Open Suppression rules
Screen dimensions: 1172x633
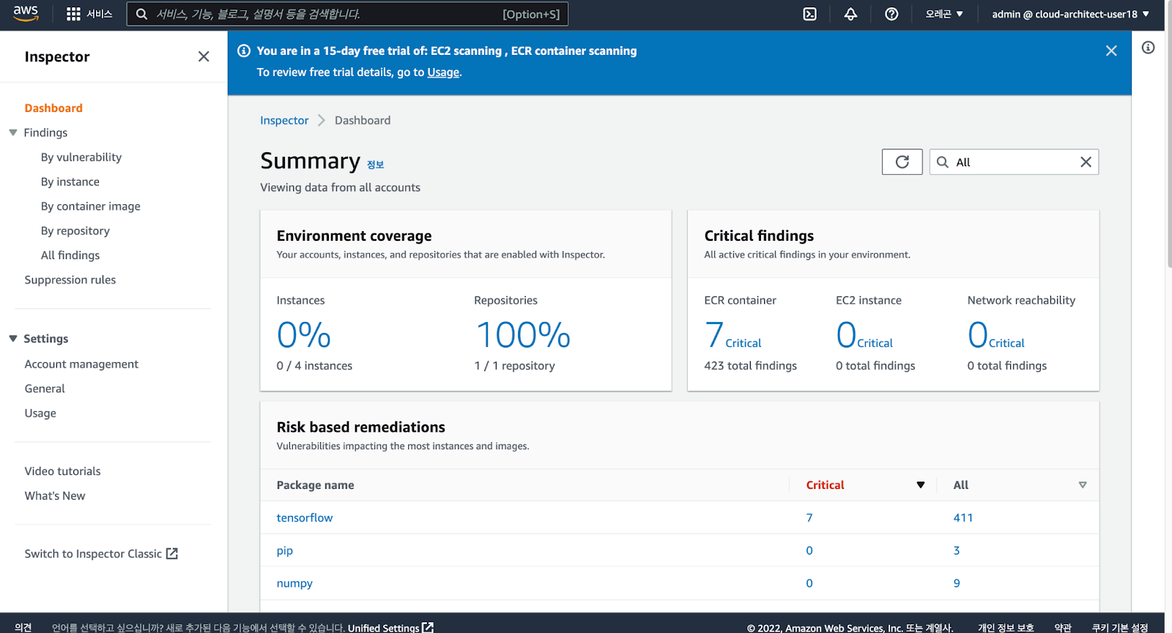(x=70, y=280)
